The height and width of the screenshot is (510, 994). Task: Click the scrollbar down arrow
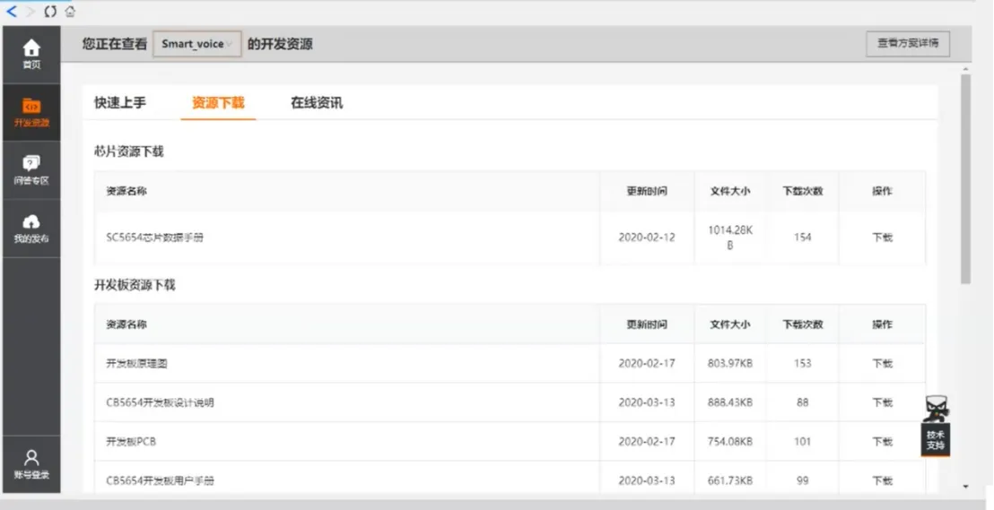[965, 487]
